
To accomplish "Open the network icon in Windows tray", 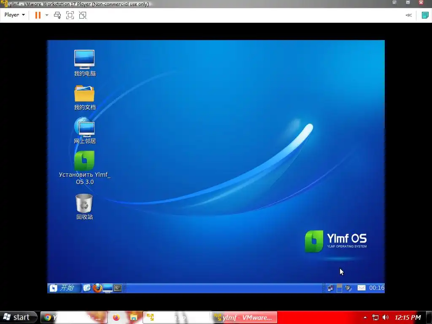I will point(375,318).
